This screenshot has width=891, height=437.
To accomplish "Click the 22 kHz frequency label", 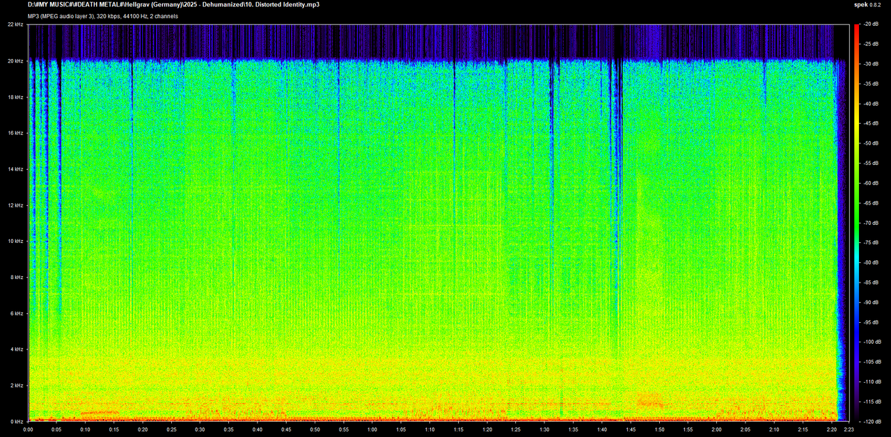I will (15, 24).
